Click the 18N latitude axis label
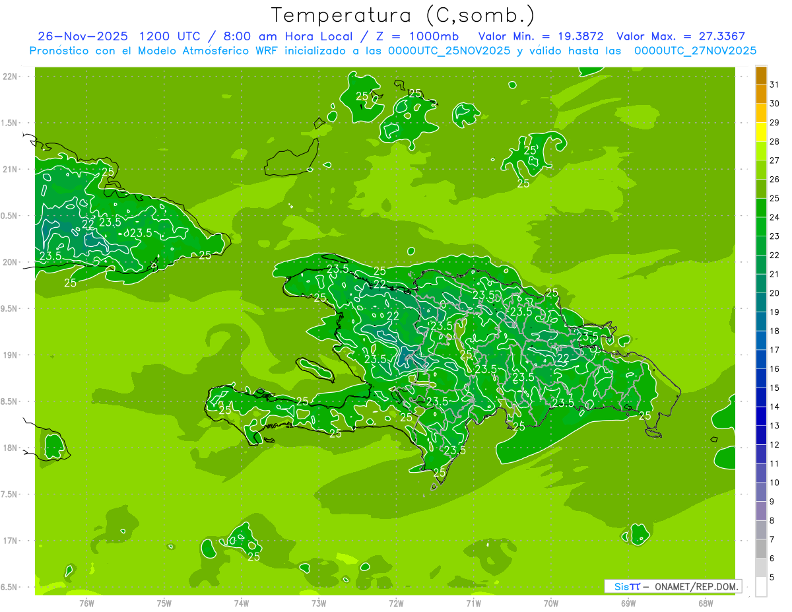The image size is (792, 612). click(x=11, y=448)
